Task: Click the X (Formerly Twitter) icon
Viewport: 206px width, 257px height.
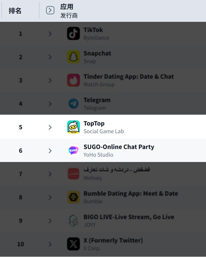Action: 73,244
